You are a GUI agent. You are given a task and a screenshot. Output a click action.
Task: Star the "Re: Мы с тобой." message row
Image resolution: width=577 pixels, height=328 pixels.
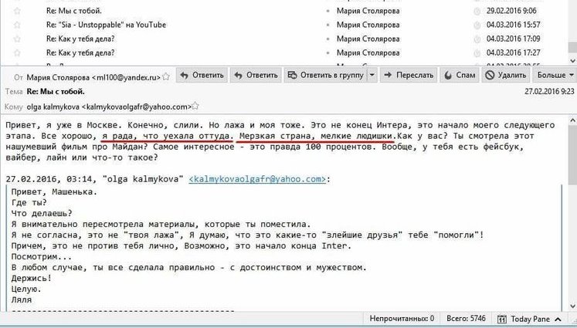17,11
